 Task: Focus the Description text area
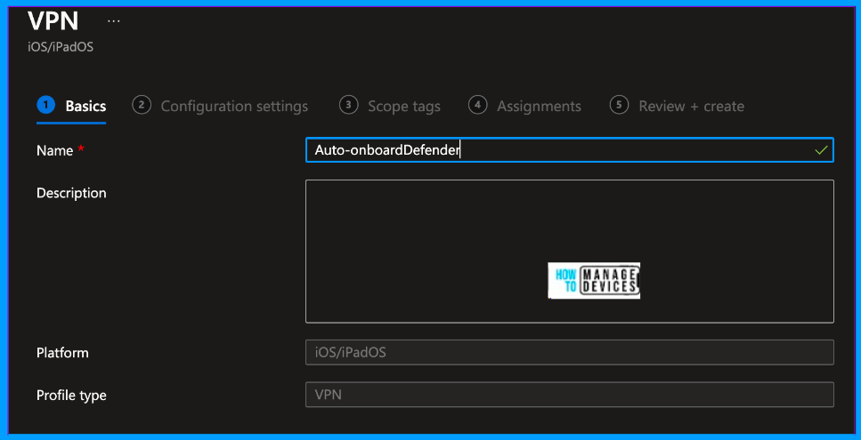pyautogui.click(x=570, y=251)
